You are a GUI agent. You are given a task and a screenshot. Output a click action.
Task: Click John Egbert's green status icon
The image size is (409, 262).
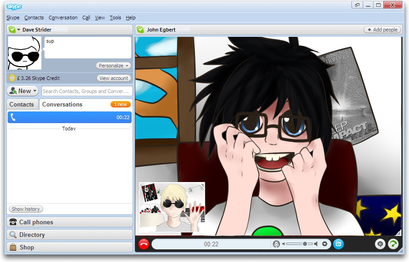[140, 30]
